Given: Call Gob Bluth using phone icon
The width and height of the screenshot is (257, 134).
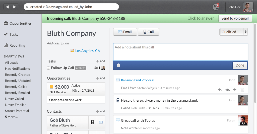Looking at the screenshot, I should point(93,122).
